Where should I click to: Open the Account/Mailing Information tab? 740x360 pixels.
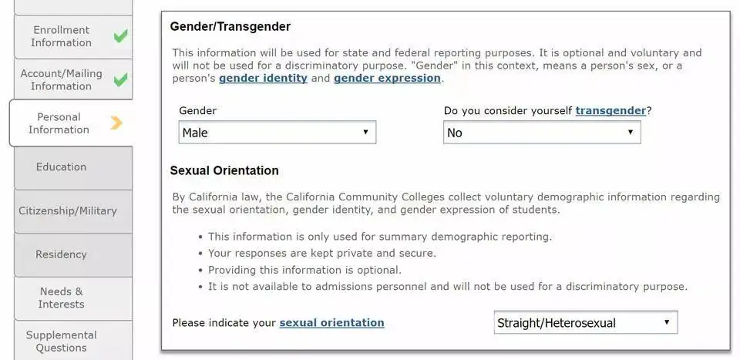point(61,79)
